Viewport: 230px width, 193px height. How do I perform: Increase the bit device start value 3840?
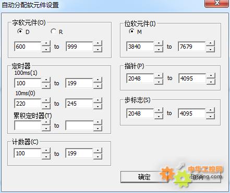click(159, 43)
